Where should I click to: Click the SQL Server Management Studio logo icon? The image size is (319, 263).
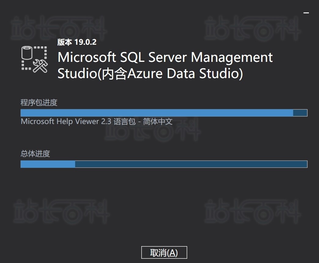35,59
